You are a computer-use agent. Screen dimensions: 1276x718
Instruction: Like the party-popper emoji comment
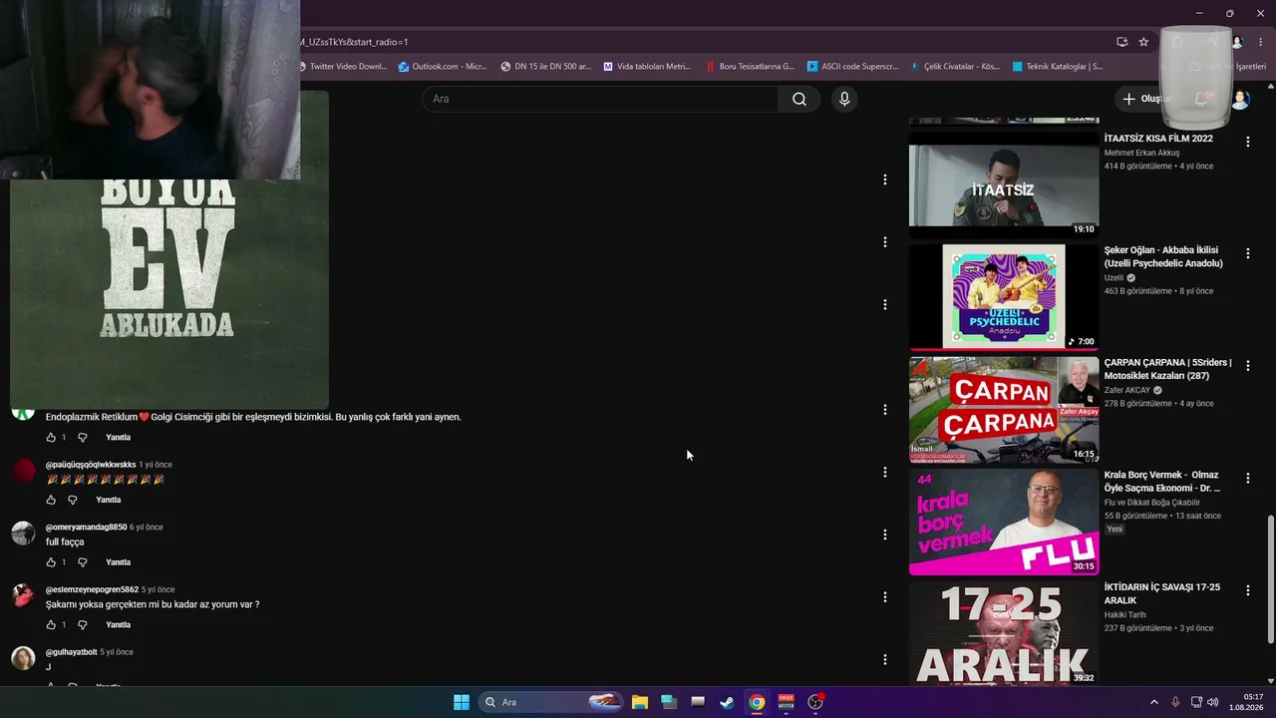click(x=51, y=500)
